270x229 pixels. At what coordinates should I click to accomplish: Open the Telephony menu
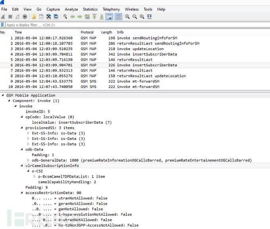tap(111, 9)
